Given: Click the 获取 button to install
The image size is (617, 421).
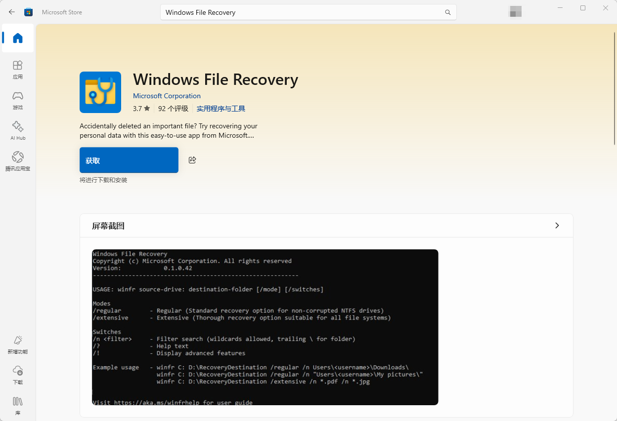Looking at the screenshot, I should (x=129, y=160).
